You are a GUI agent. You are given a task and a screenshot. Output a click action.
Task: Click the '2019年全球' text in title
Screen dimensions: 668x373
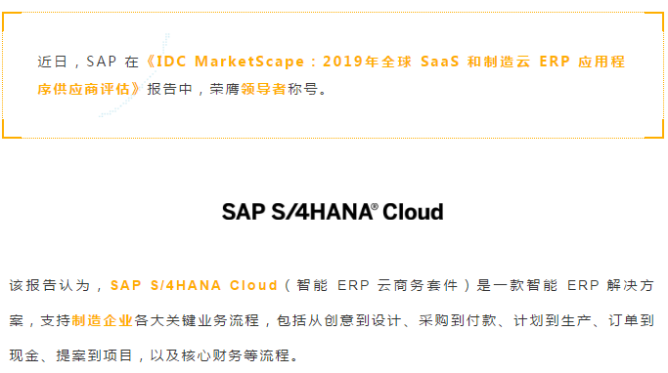pyautogui.click(x=367, y=62)
